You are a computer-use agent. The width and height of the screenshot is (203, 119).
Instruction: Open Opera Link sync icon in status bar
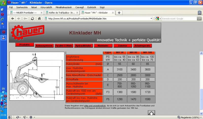18,117
